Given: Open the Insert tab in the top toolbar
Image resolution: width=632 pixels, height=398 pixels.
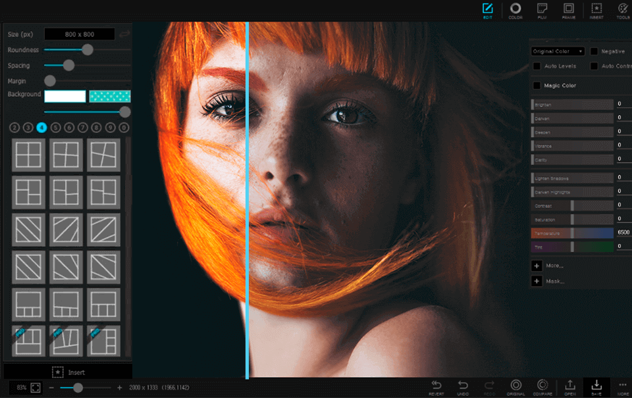Looking at the screenshot, I should tap(596, 11).
